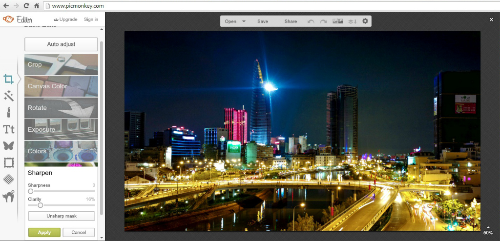Open the Frames tab icon
Screen dimensions: 500x241
pyautogui.click(x=9, y=162)
